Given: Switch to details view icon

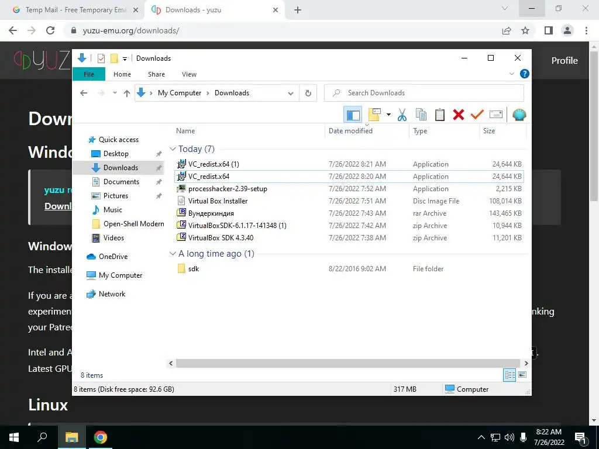Looking at the screenshot, I should [510, 375].
